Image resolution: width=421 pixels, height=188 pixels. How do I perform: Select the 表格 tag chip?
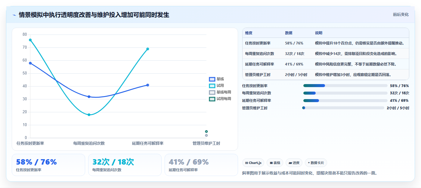pos(275,163)
